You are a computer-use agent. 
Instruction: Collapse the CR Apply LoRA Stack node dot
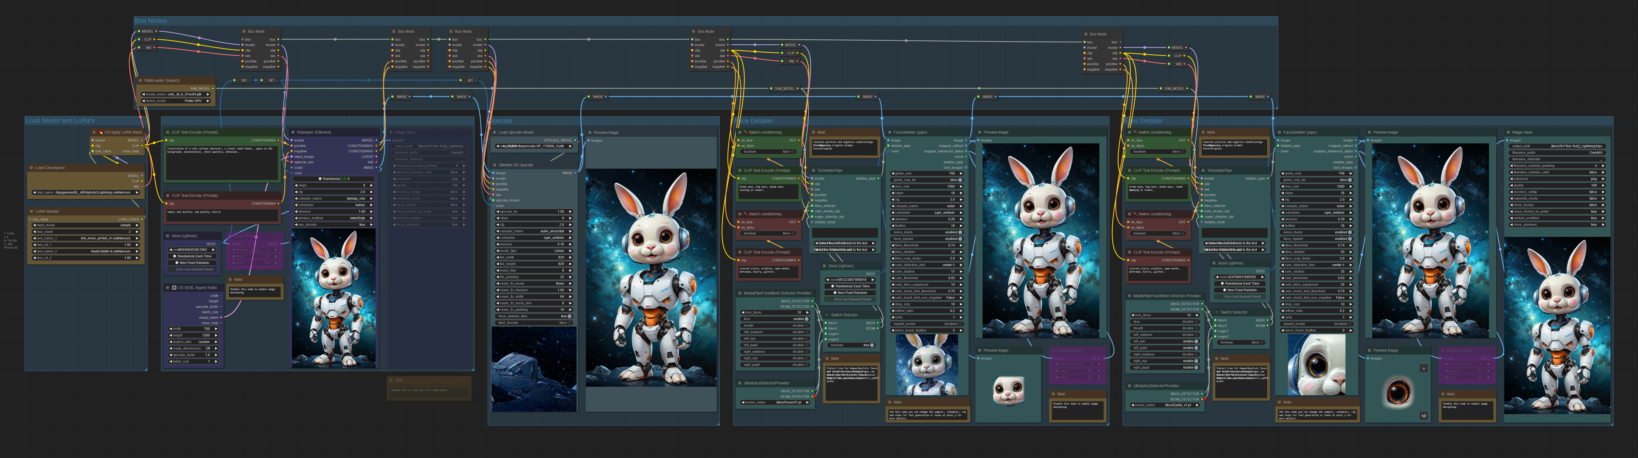[x=94, y=132]
